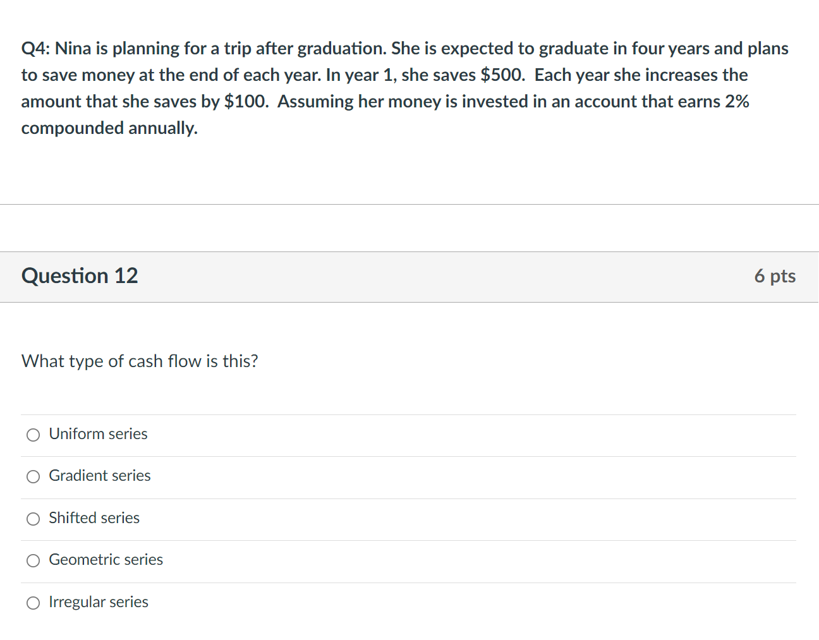Screen dimensions: 819x640
Task: Click the "Gradient series" answer label text
Action: click(x=100, y=475)
